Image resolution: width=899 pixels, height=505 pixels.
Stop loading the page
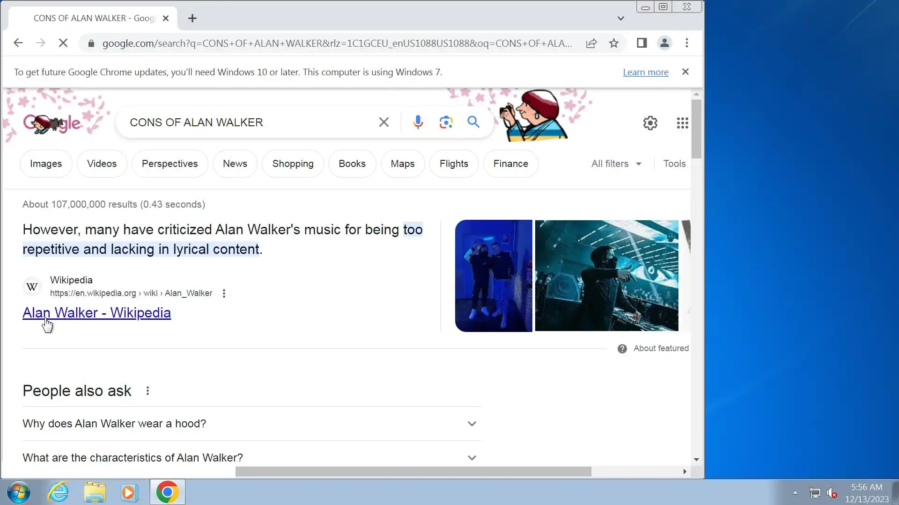pos(63,43)
